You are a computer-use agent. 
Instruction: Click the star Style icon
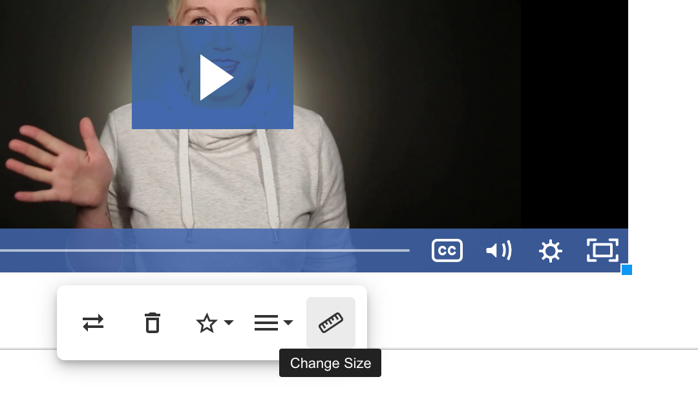click(207, 323)
